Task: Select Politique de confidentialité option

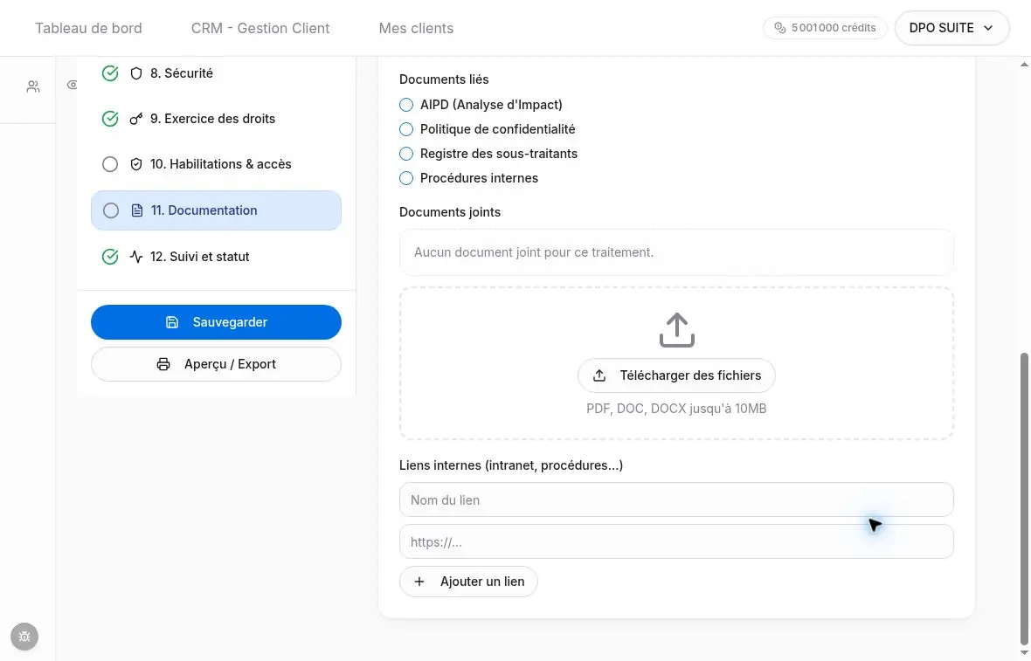Action: (x=406, y=129)
